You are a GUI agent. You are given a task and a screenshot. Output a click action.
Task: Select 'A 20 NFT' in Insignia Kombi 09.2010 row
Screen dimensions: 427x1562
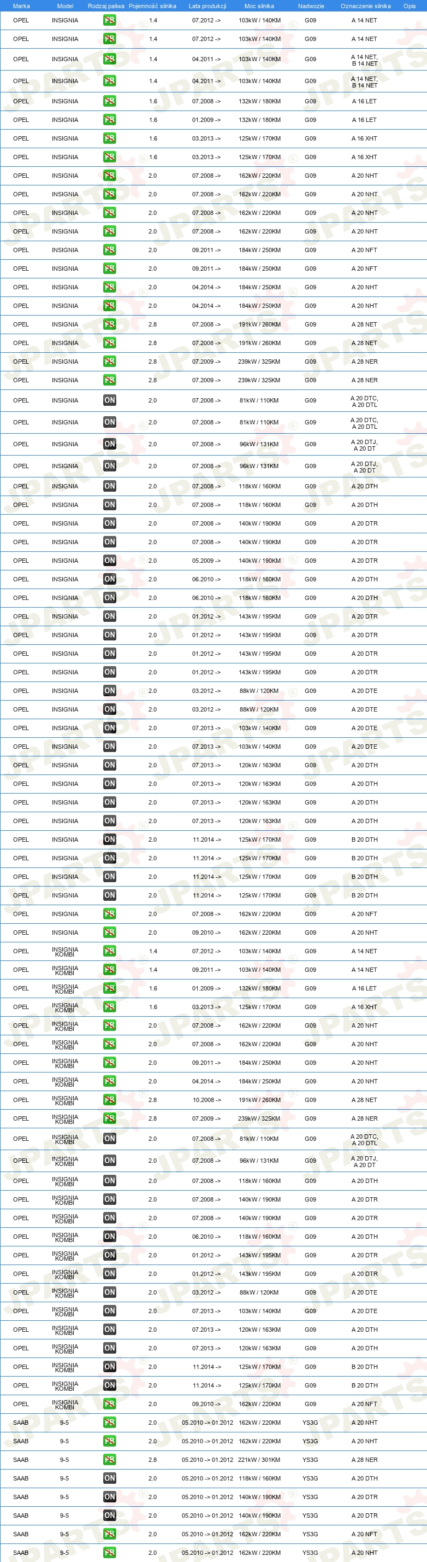(x=365, y=1404)
